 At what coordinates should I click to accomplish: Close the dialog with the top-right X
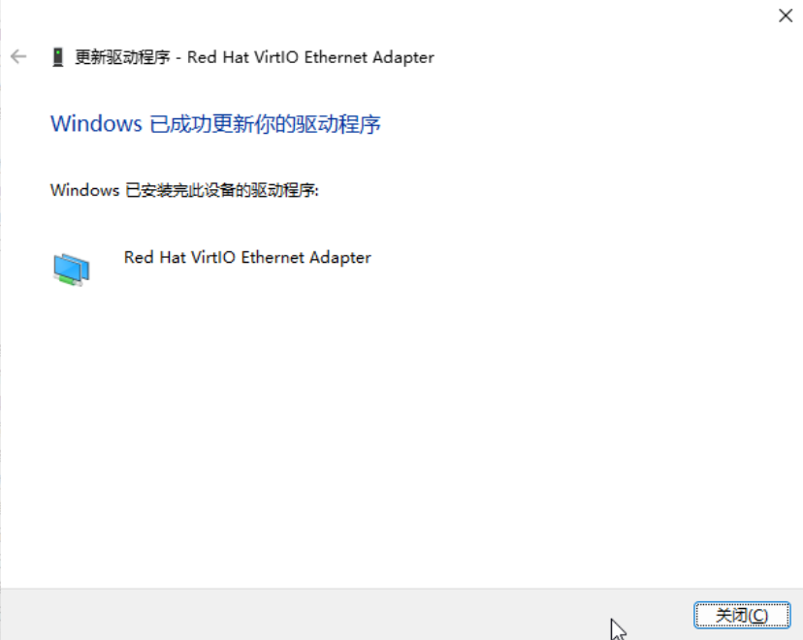(x=786, y=16)
